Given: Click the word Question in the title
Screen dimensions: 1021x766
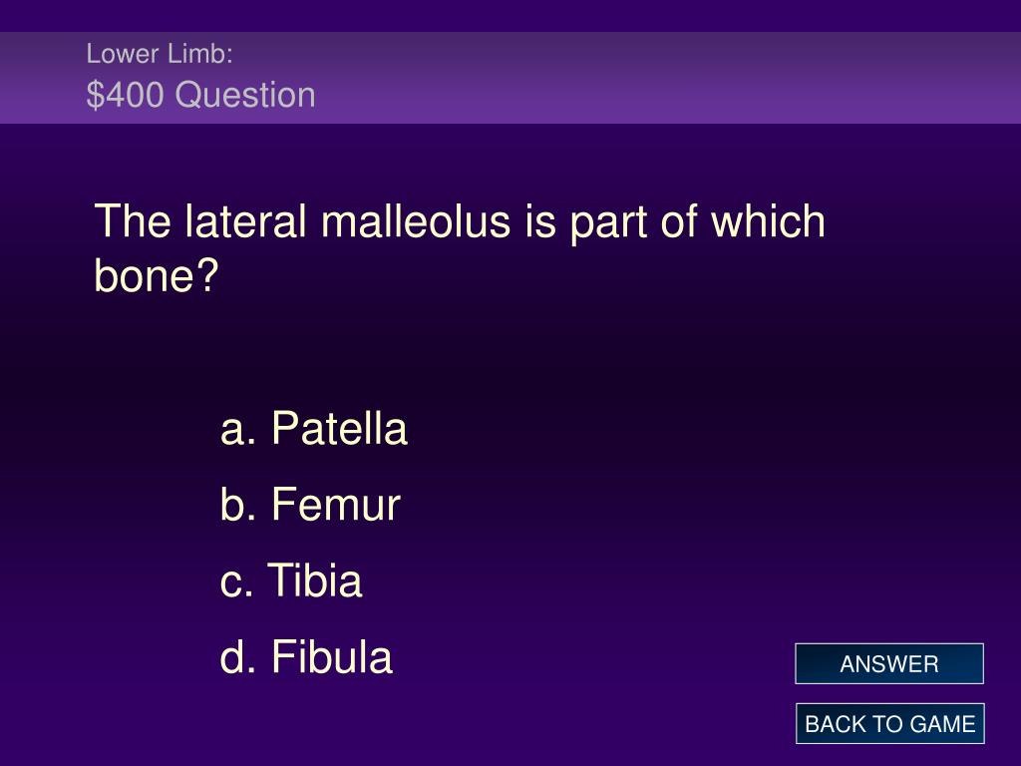Looking at the screenshot, I should (245, 95).
